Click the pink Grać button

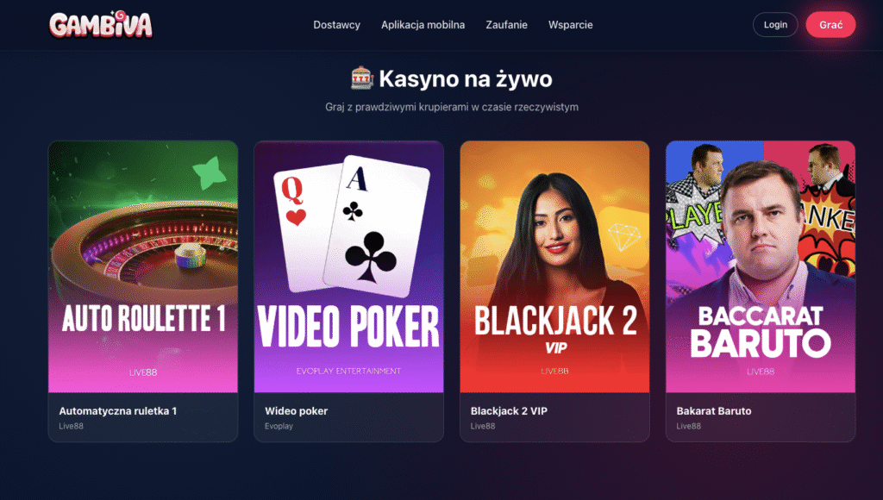[830, 25]
